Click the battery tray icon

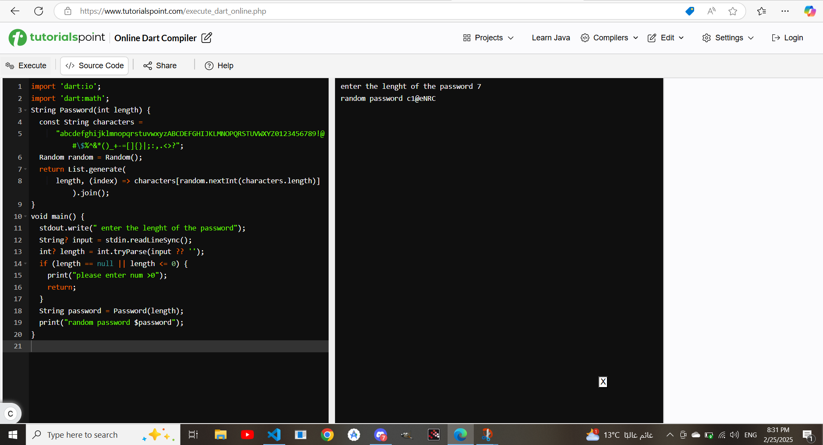(x=709, y=435)
